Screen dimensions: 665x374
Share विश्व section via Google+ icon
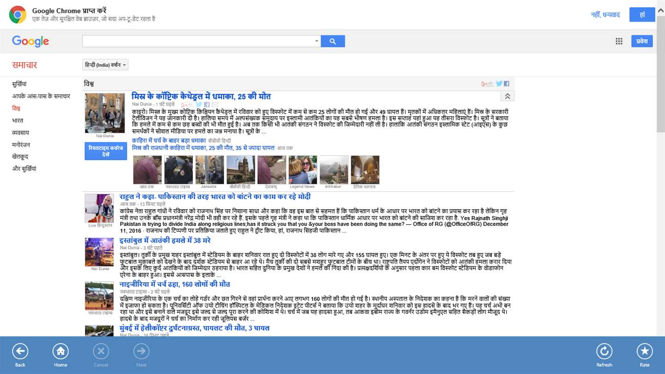(x=487, y=84)
